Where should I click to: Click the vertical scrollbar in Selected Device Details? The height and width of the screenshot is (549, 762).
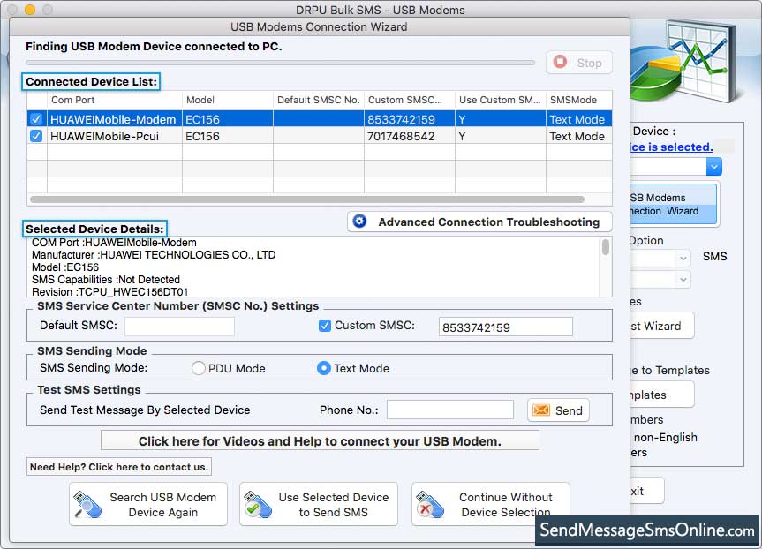606,246
